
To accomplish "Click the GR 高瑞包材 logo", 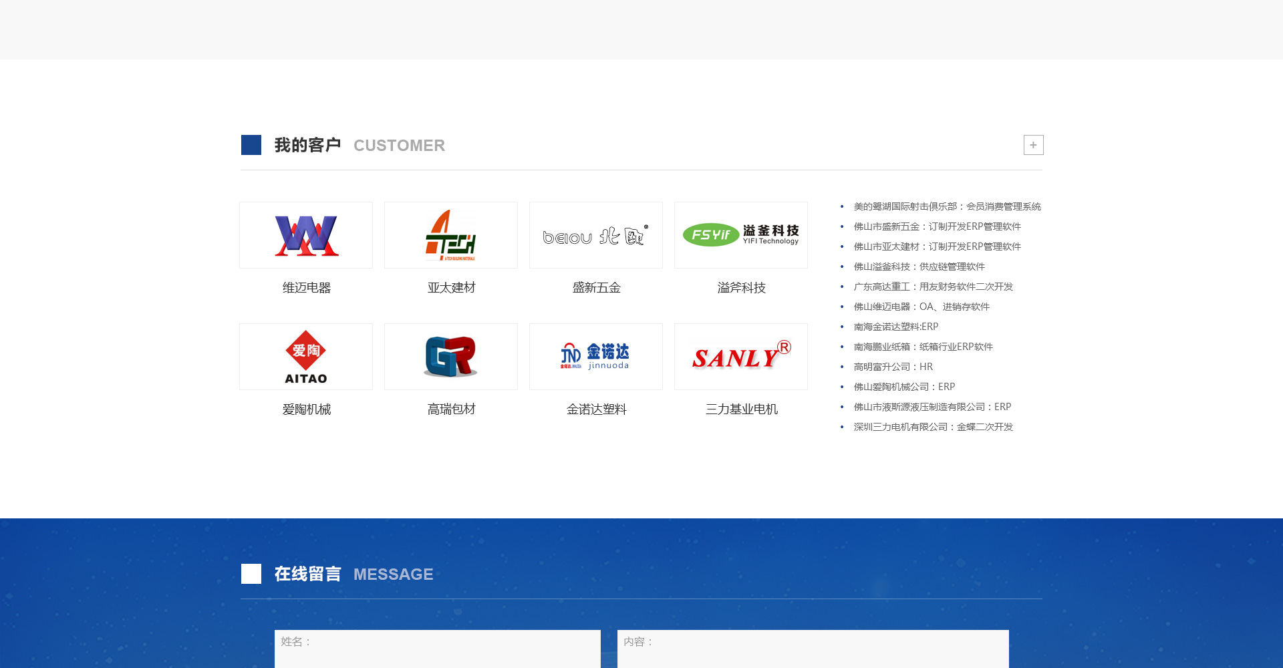I will point(451,357).
